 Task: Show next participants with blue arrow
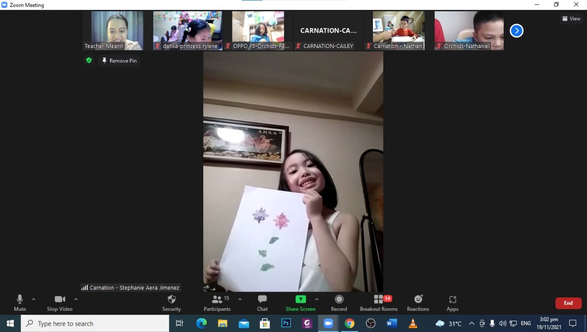pos(516,31)
